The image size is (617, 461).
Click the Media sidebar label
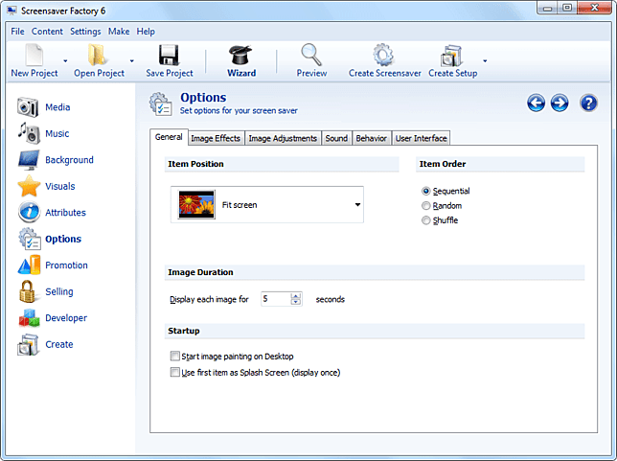pyautogui.click(x=57, y=107)
